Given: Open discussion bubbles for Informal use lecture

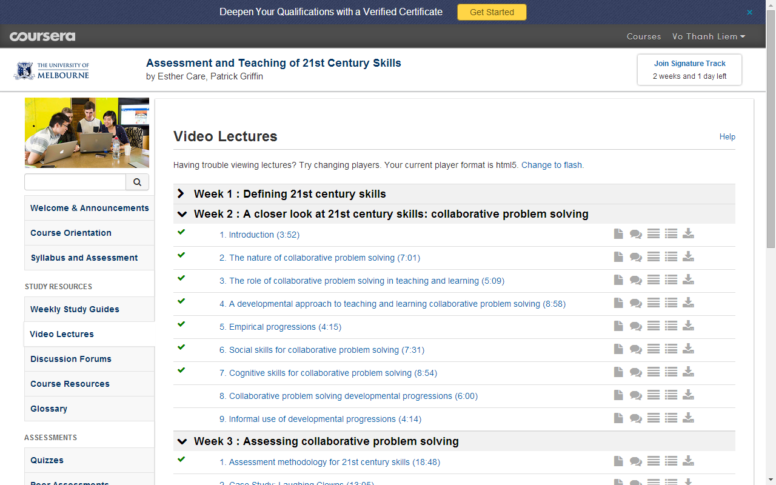Looking at the screenshot, I should click(635, 418).
